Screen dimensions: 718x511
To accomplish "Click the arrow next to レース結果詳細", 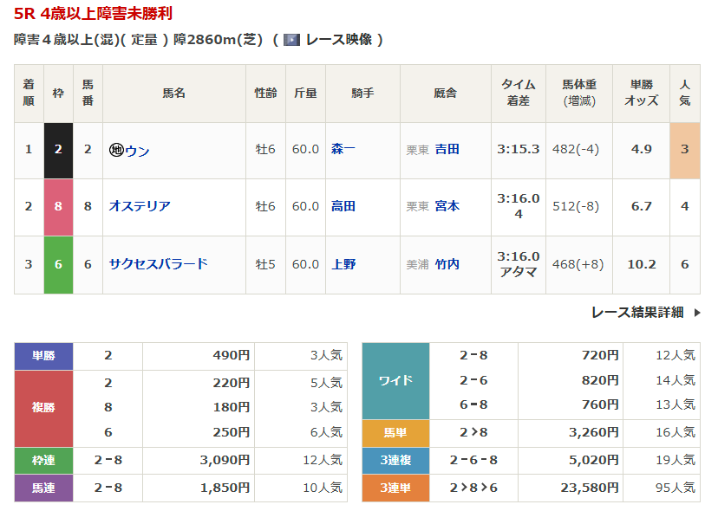I will tap(697, 313).
